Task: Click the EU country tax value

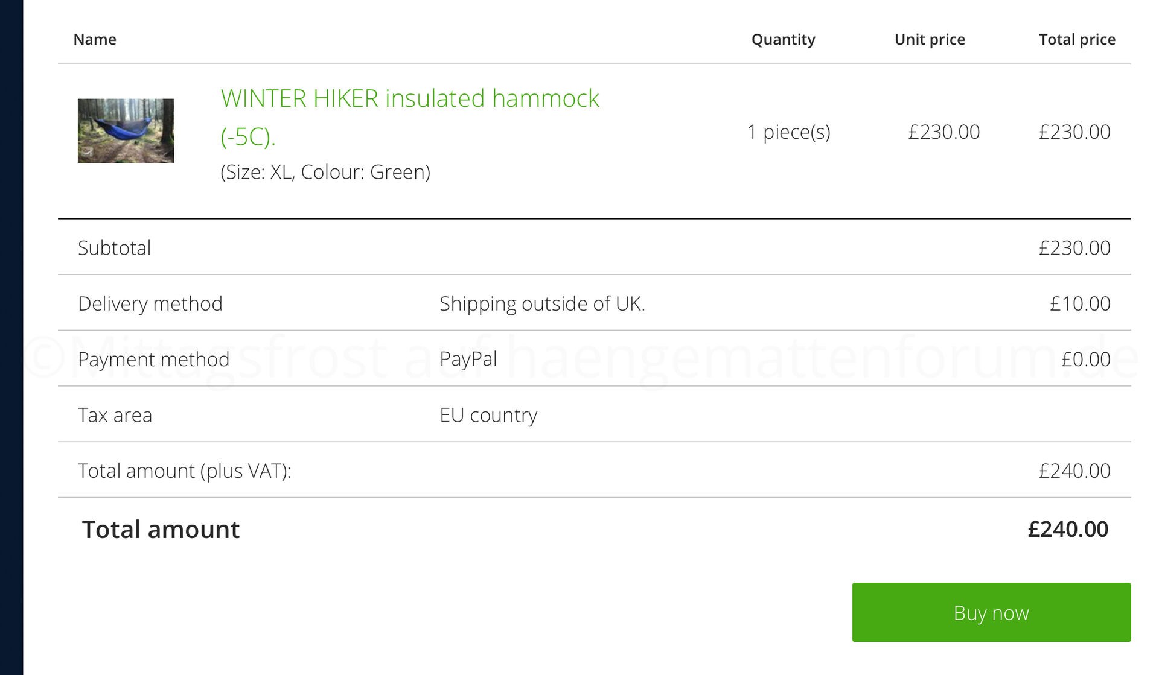Action: (x=488, y=415)
